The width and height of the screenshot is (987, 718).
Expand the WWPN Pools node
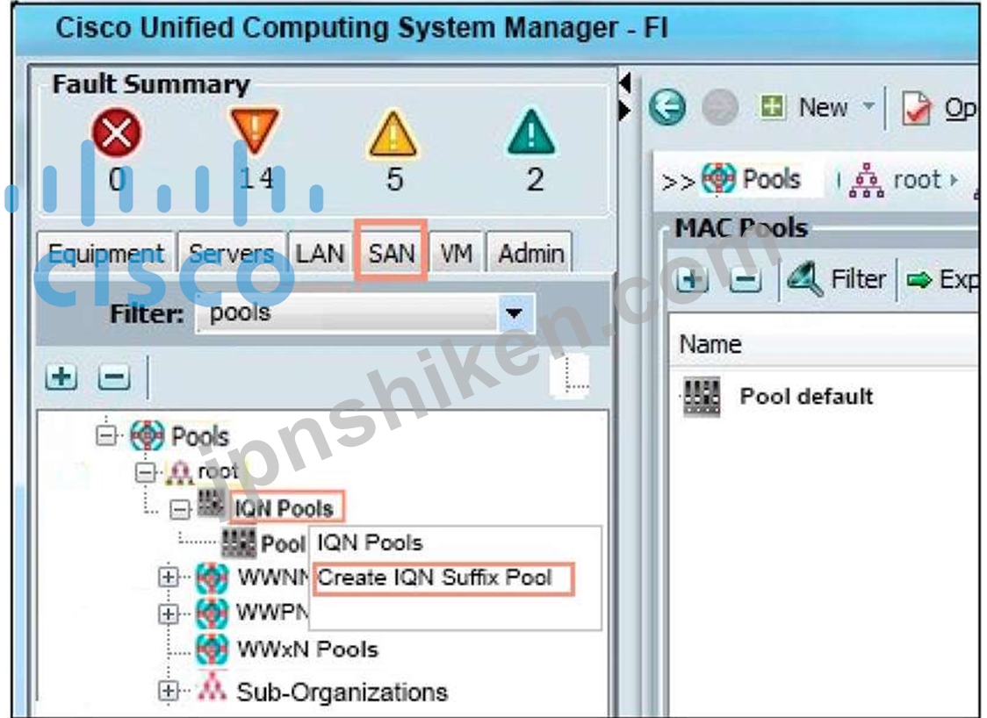pos(168,613)
